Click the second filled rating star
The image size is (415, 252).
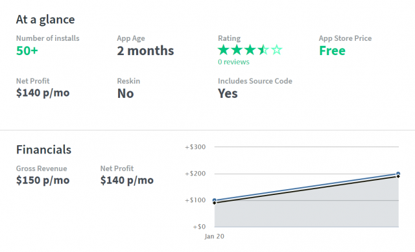237,50
